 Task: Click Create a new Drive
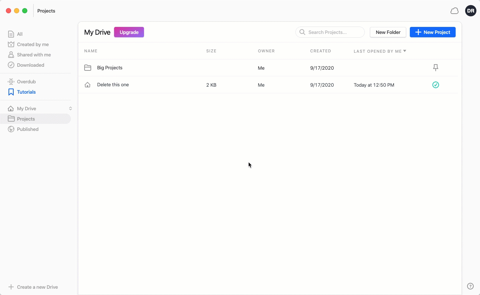click(37, 287)
